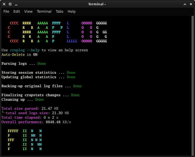Open the View menu

pos(28,11)
